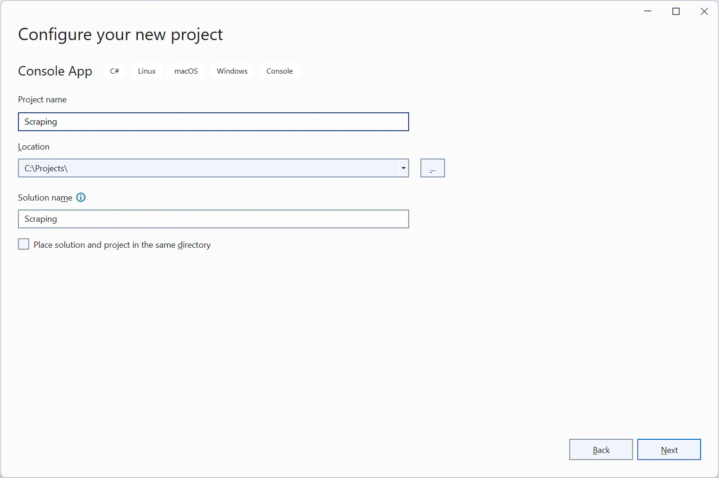Click the Configure your new project title
719x478 pixels.
pos(120,34)
